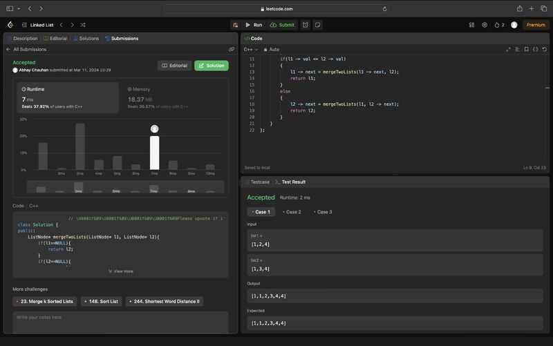Image resolution: width=553 pixels, height=346 pixels.
Task: Go to next problem chevron
Action: 72,25
